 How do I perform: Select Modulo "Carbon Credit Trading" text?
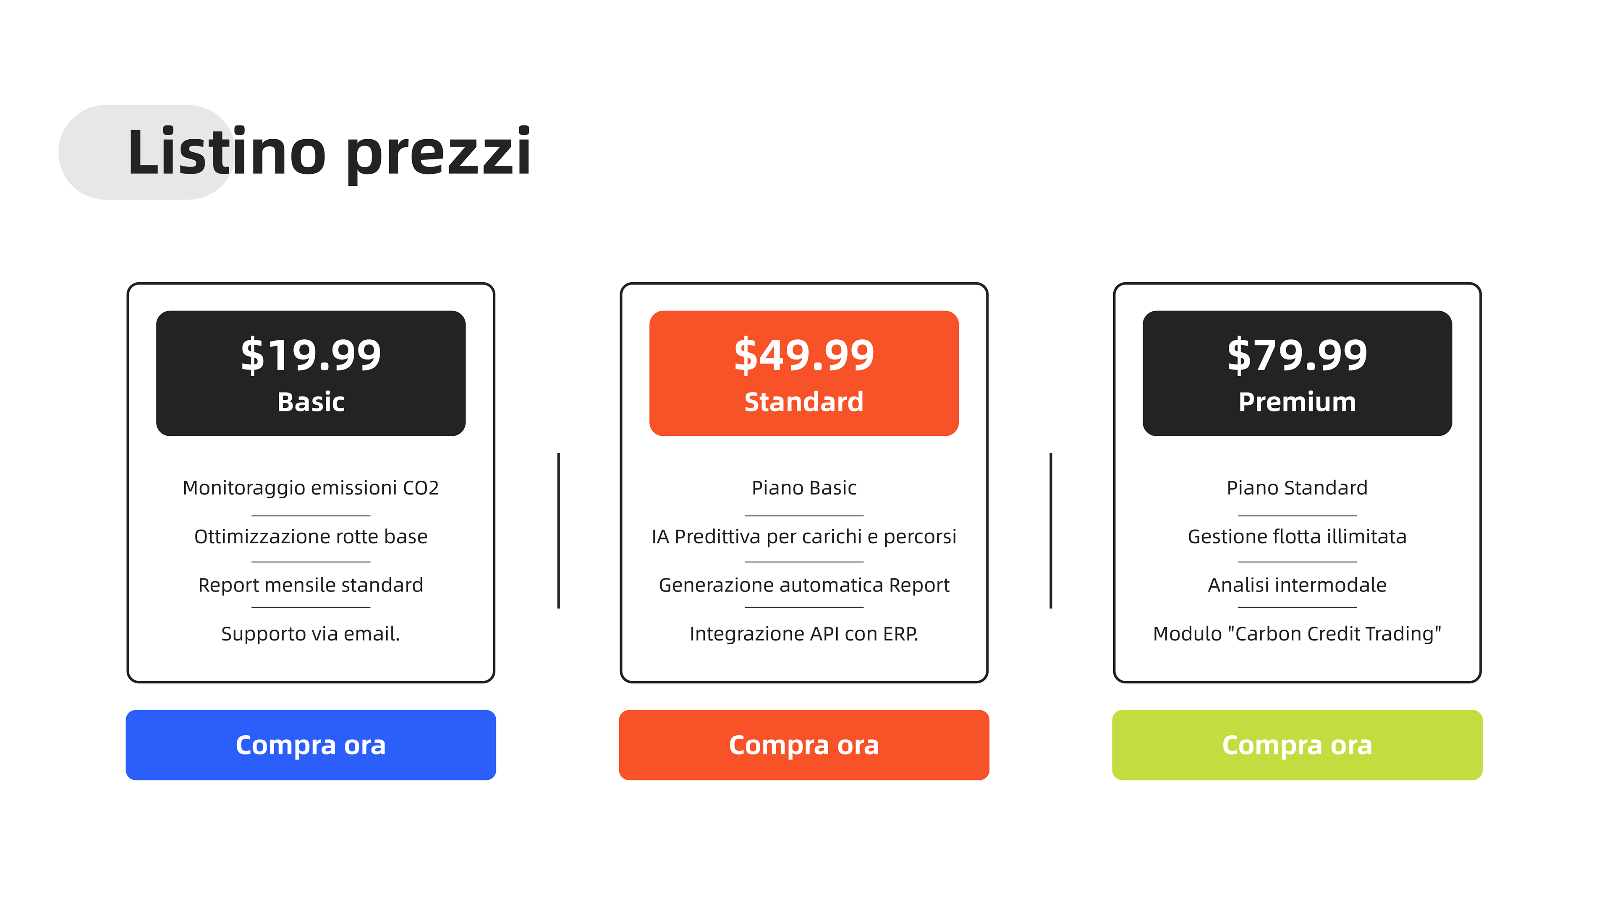point(1297,634)
